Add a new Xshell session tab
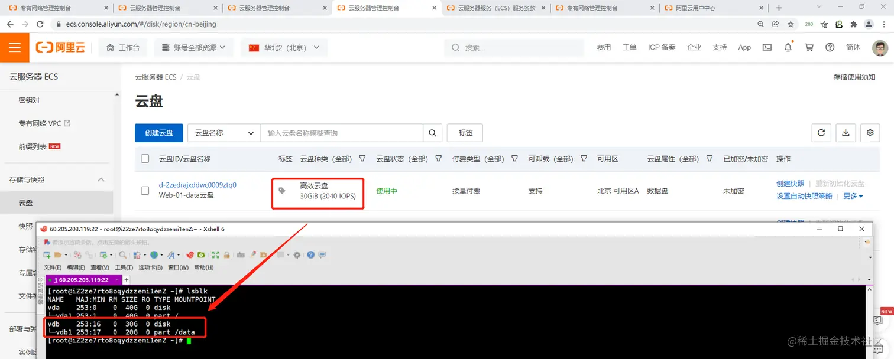Screen dimensions: 894x359 126,280
